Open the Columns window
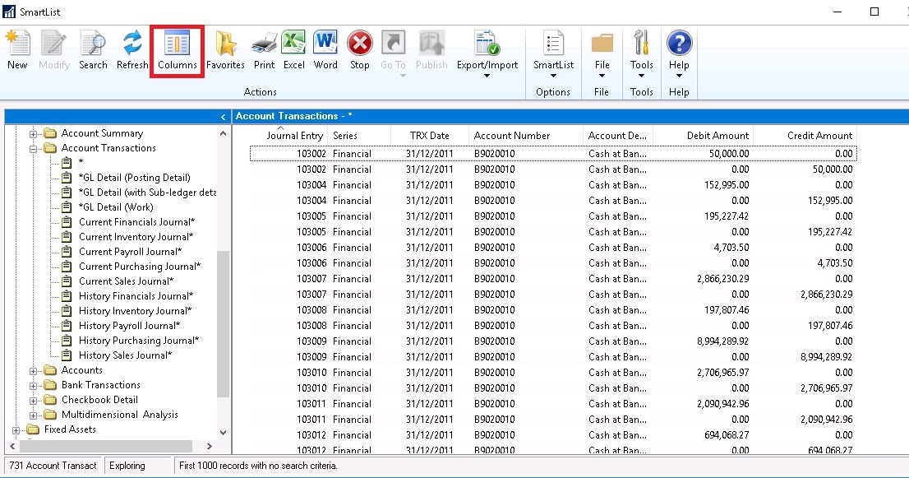The image size is (909, 478). (x=177, y=49)
